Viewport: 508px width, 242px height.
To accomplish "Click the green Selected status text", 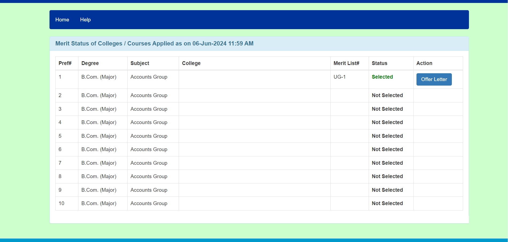I will point(382,77).
